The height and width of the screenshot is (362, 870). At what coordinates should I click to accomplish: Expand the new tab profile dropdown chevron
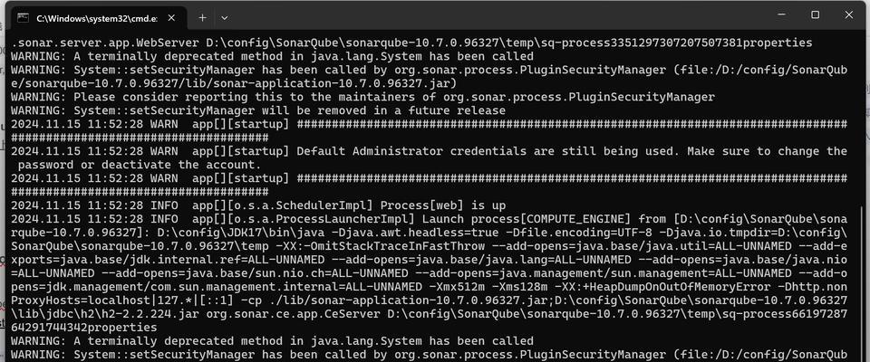point(224,18)
